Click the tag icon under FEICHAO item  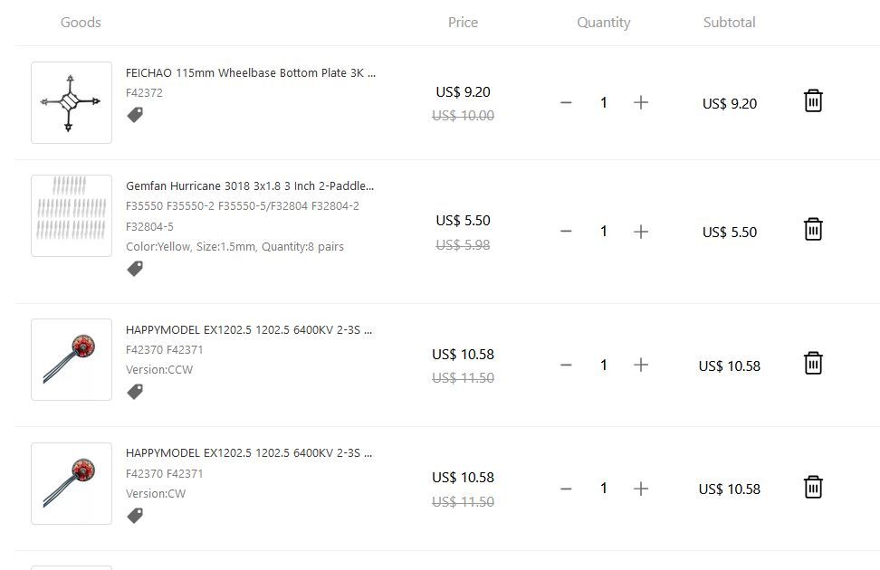click(135, 115)
